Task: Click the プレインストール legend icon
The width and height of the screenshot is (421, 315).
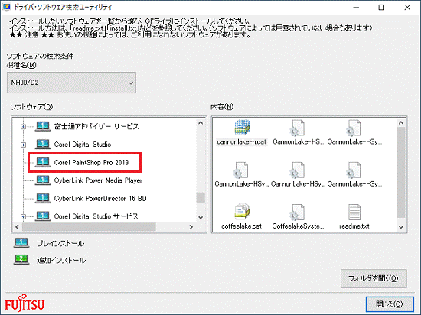Action: tap(21, 243)
